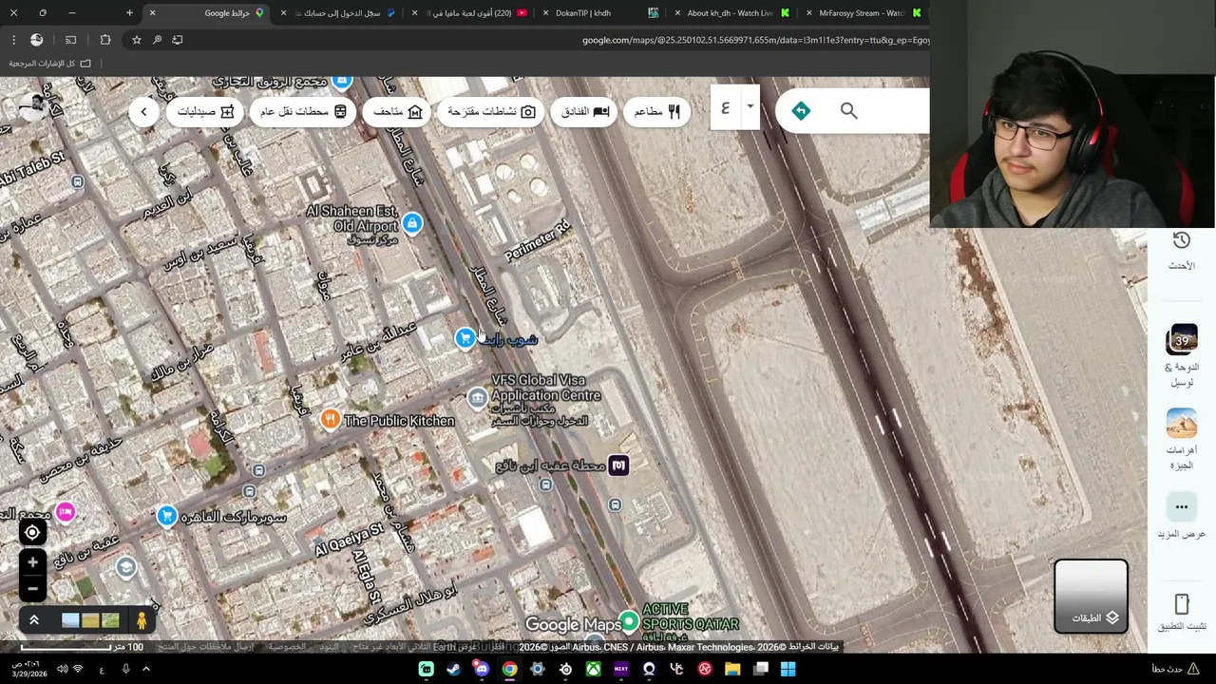Close the Google Maps tab

tap(152, 13)
